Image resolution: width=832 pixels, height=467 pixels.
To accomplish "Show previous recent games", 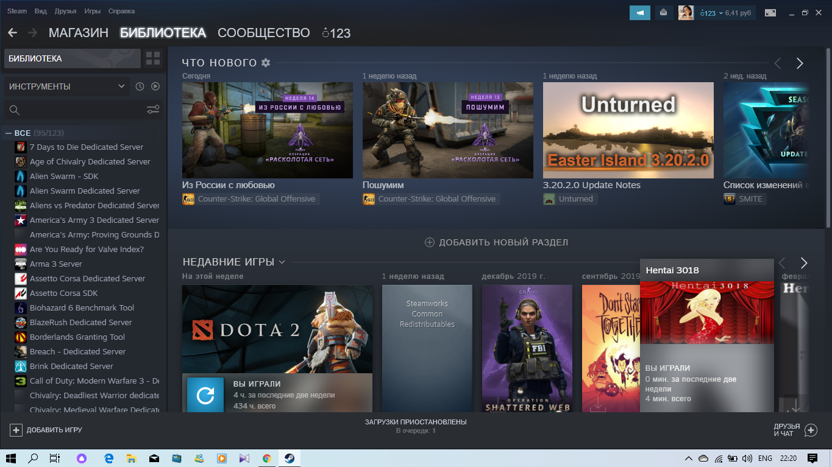I will pyautogui.click(x=782, y=263).
